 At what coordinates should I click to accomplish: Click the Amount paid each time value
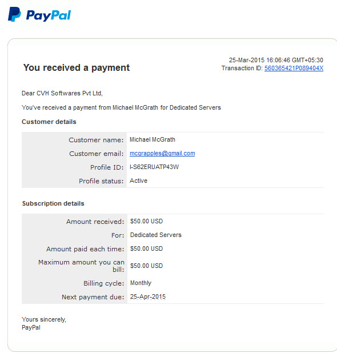(x=146, y=248)
